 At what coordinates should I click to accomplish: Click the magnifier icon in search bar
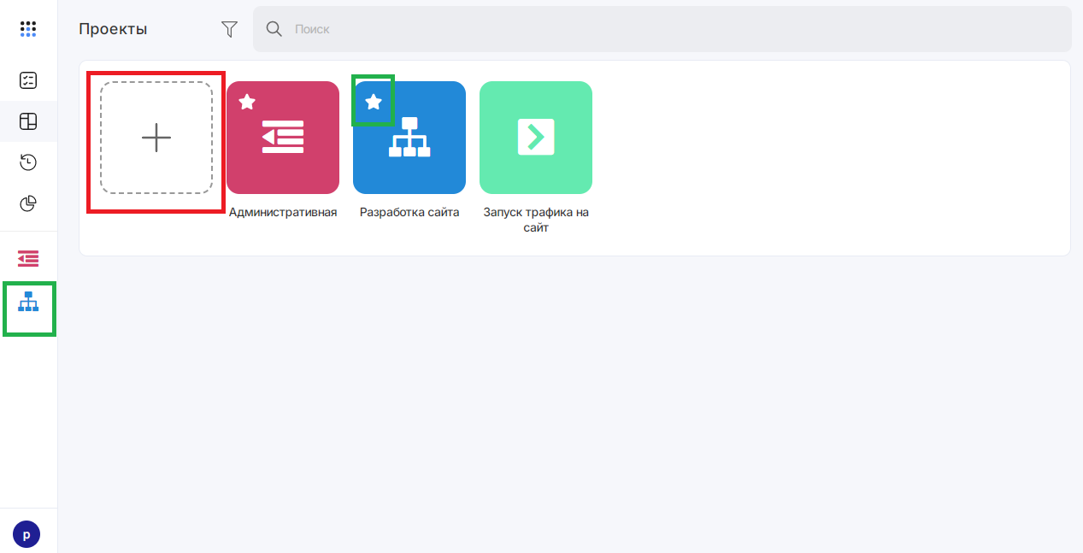(x=274, y=29)
